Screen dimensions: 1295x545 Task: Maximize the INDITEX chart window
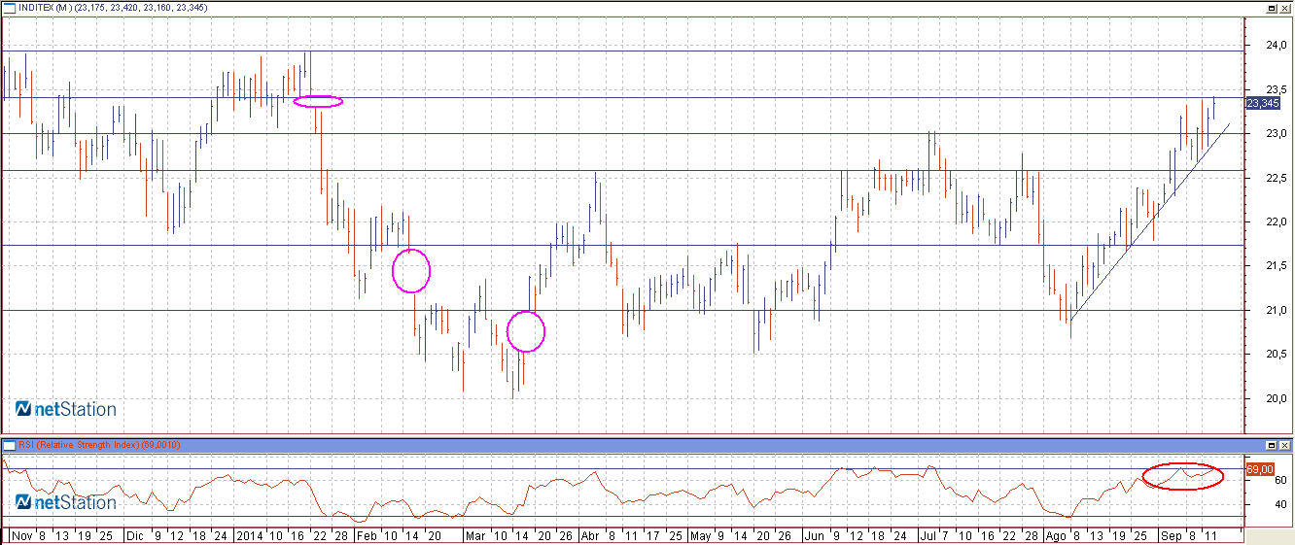point(1270,8)
